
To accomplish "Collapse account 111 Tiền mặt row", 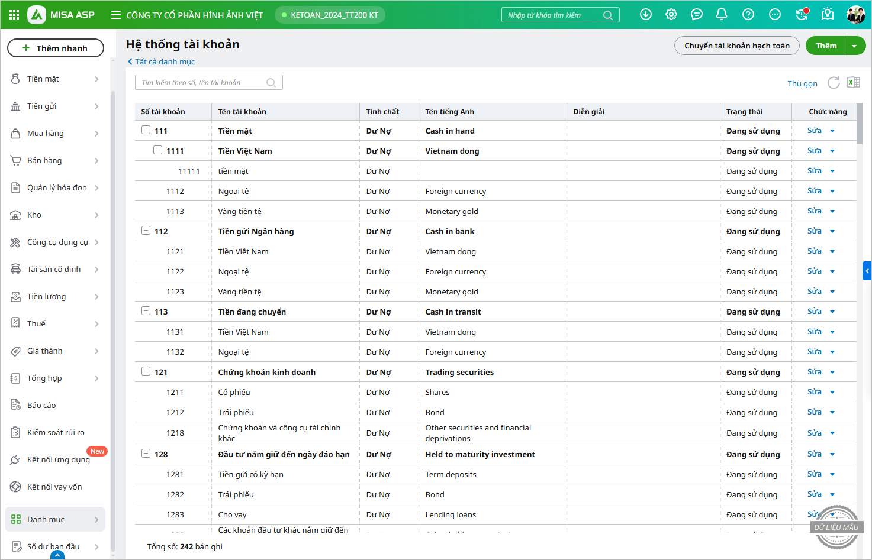I will (146, 130).
